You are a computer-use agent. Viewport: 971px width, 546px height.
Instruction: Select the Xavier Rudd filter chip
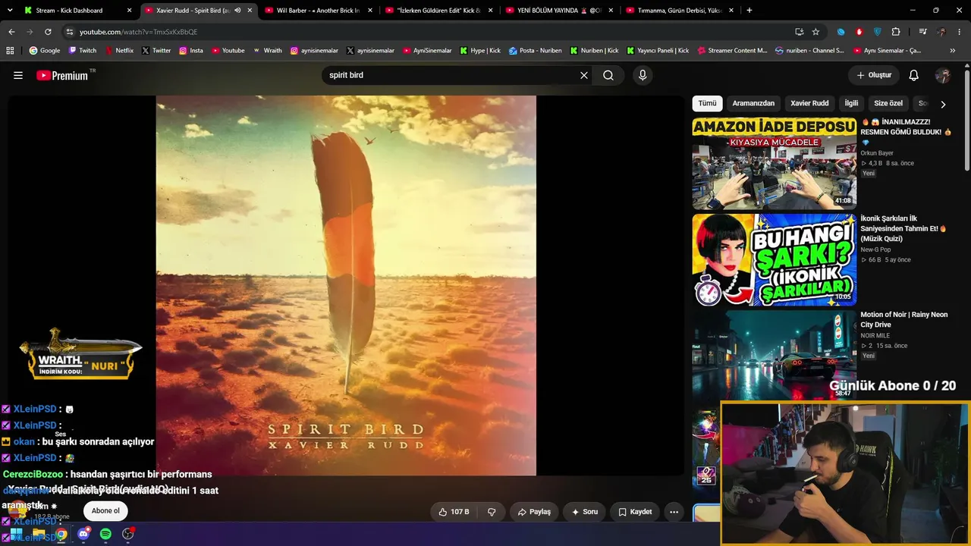tap(809, 103)
